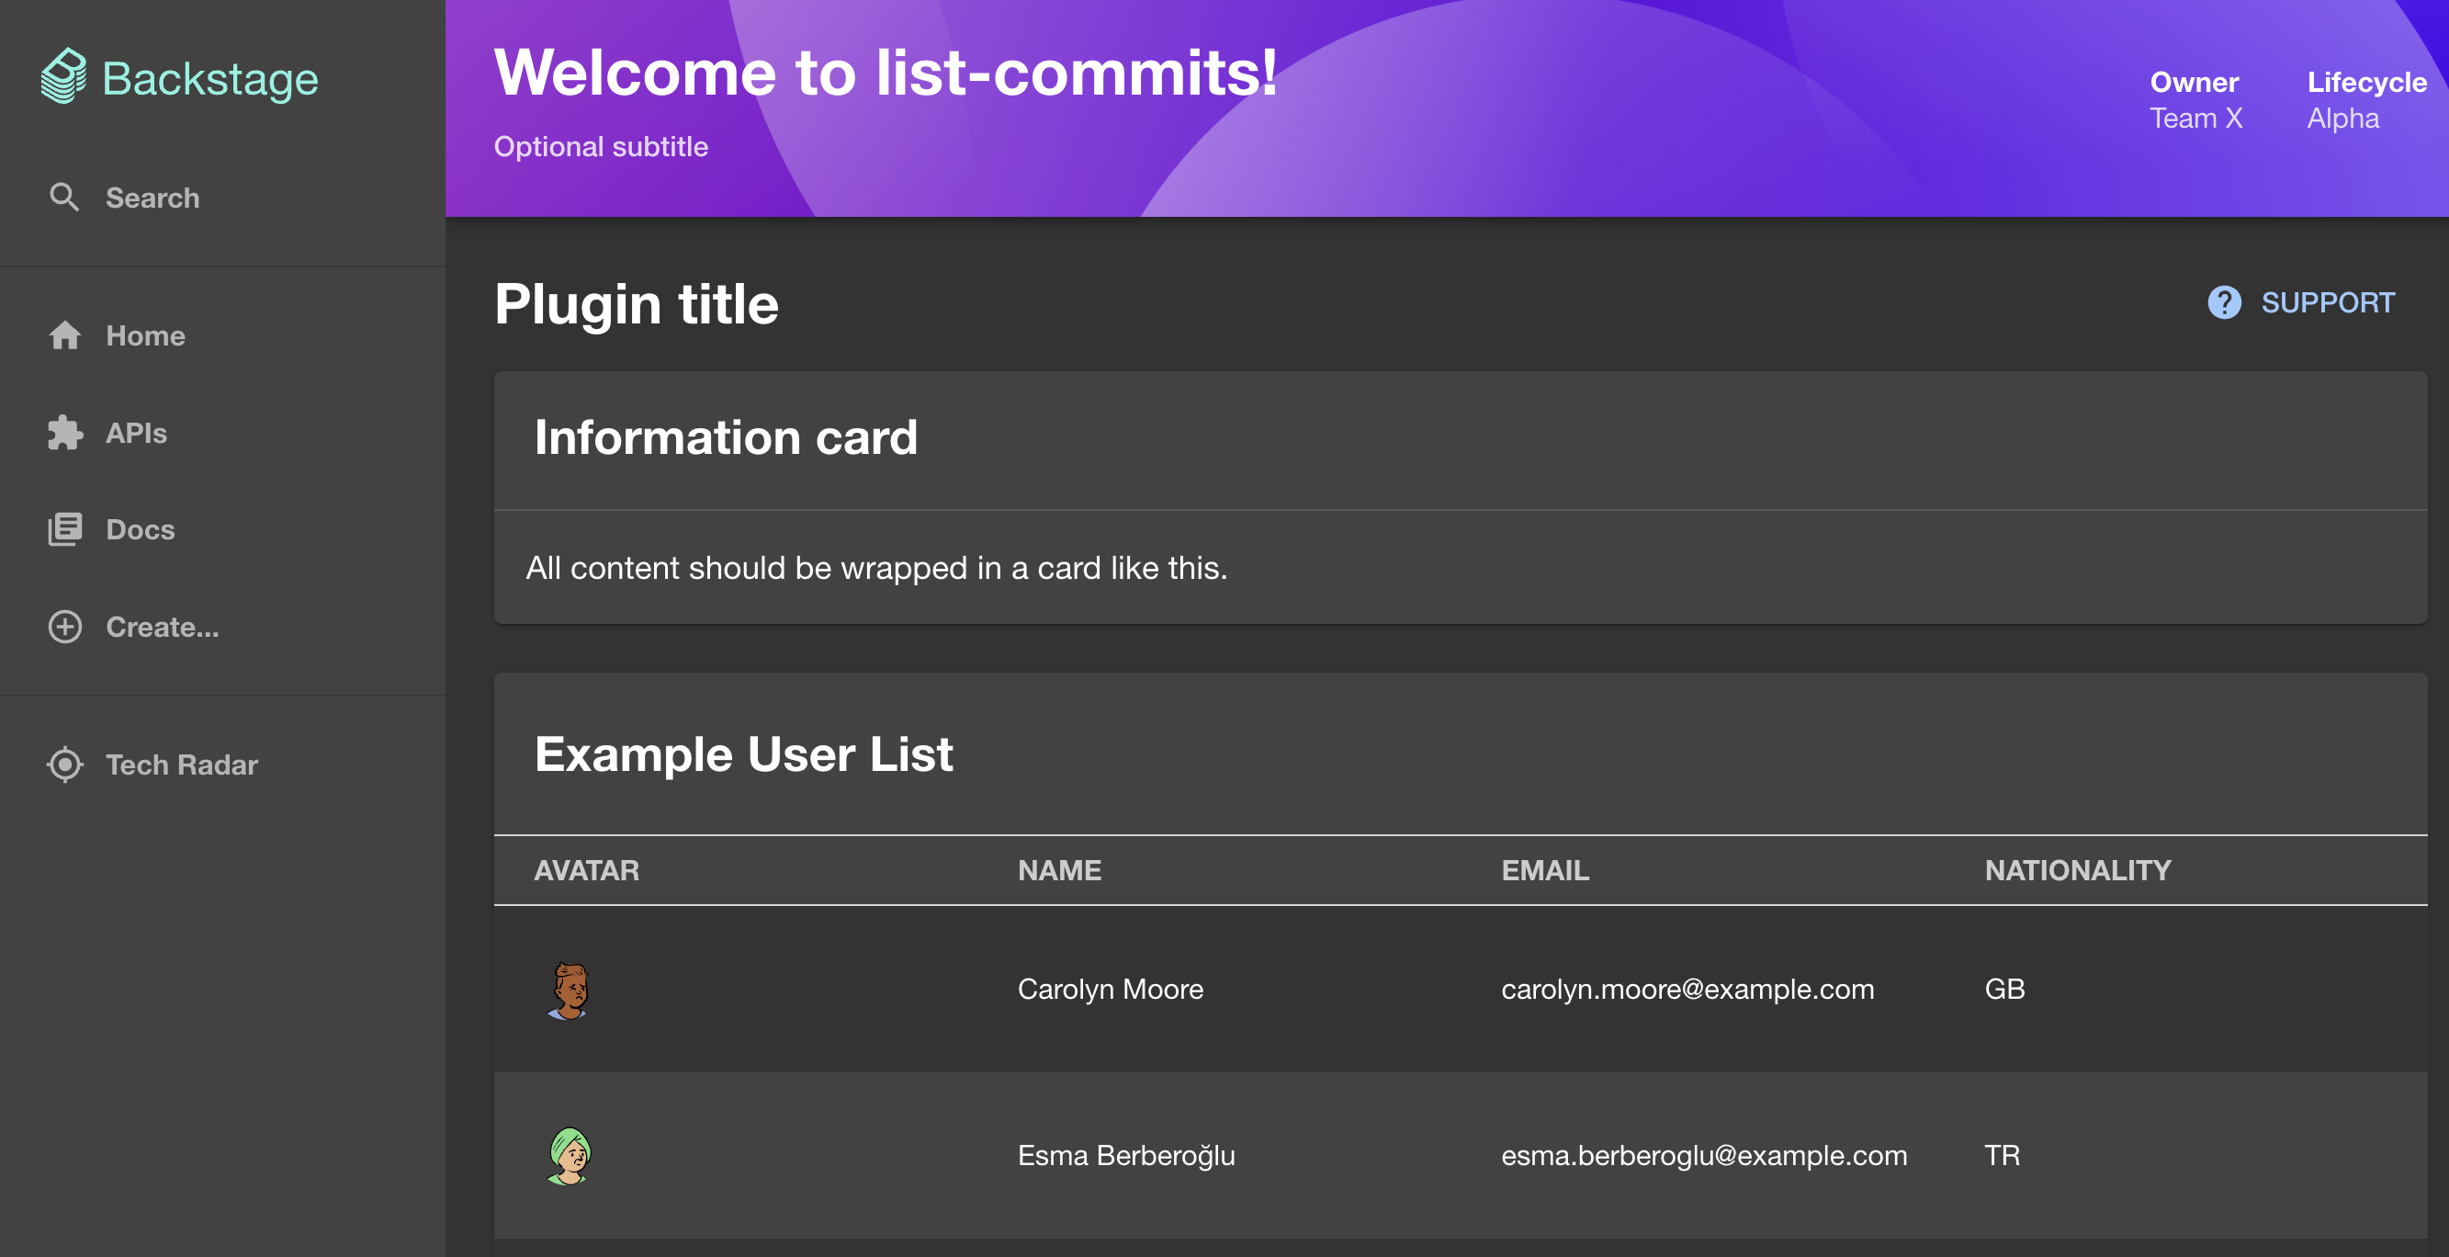Click the Plugin title heading

pyautogui.click(x=637, y=301)
